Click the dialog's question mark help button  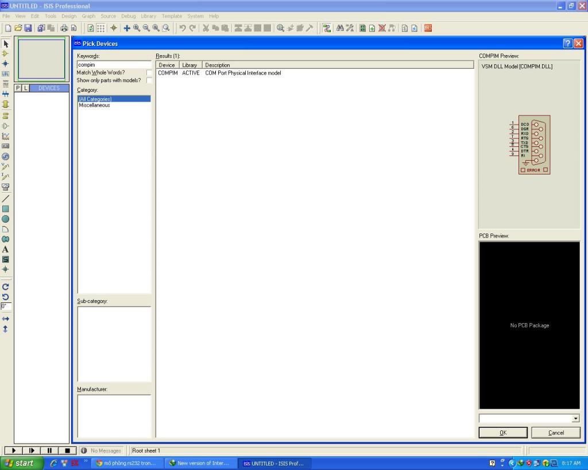coord(568,44)
